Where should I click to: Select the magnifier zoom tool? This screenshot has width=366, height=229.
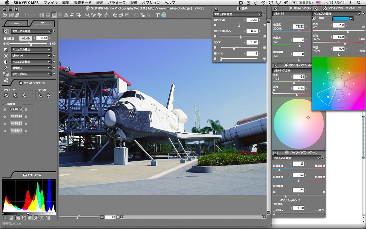(88, 15)
